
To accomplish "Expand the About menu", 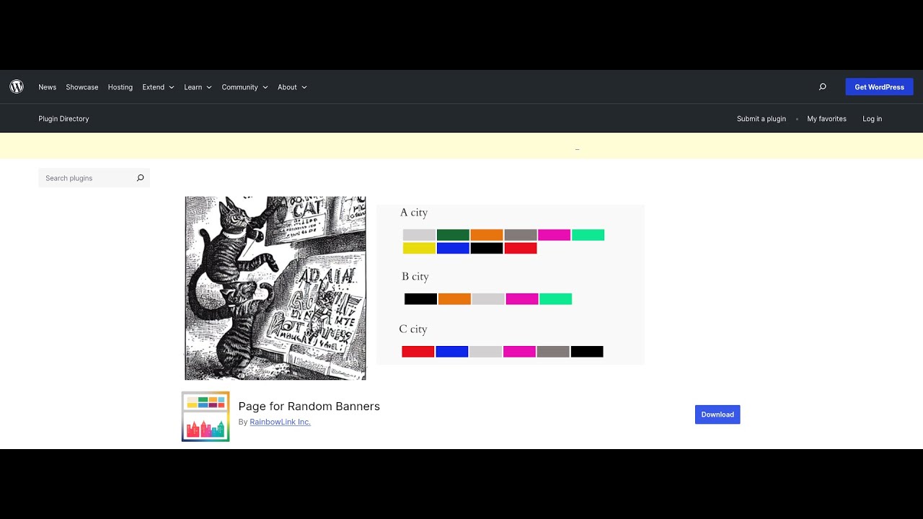I will tap(292, 87).
